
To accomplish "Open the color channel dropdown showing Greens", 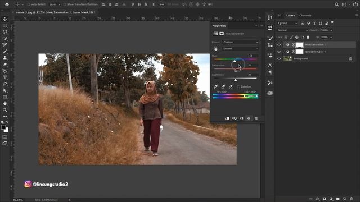I will (x=241, y=49).
